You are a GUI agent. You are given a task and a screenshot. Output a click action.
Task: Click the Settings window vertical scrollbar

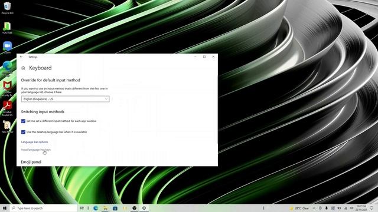pyautogui.click(x=217, y=110)
